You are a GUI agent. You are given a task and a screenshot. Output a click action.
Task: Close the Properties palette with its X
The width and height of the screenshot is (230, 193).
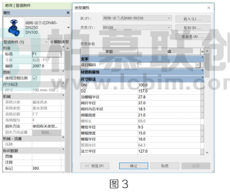(x=68, y=13)
